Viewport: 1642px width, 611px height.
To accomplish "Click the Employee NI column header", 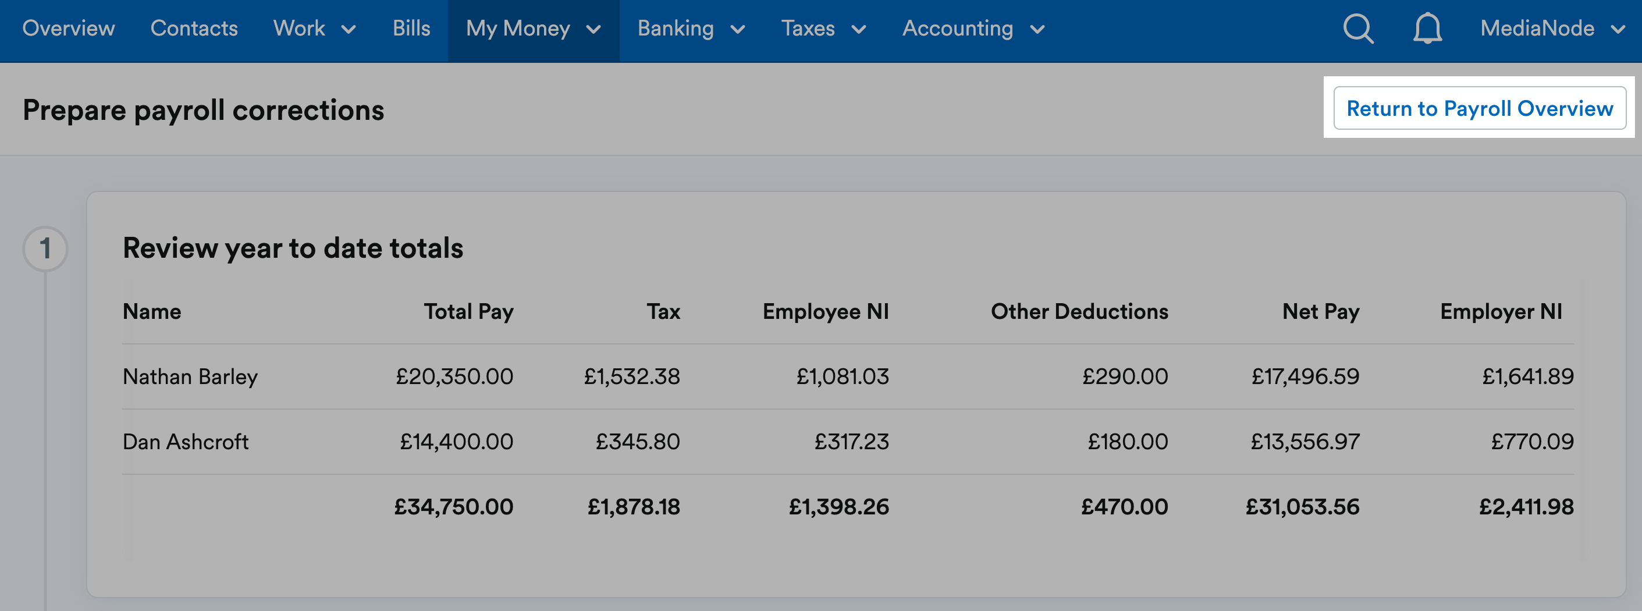I will point(826,311).
